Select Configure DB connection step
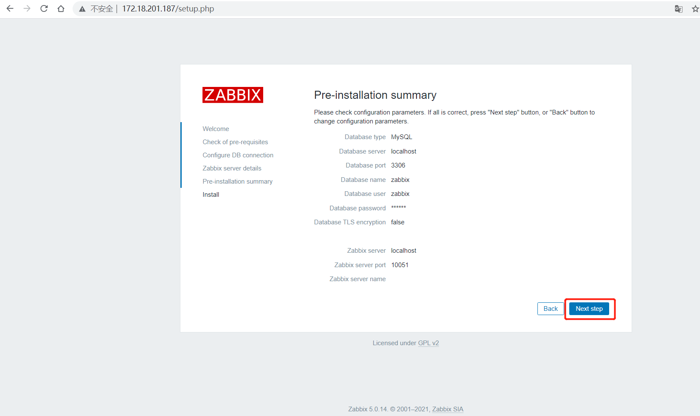Image resolution: width=700 pixels, height=416 pixels. point(238,155)
